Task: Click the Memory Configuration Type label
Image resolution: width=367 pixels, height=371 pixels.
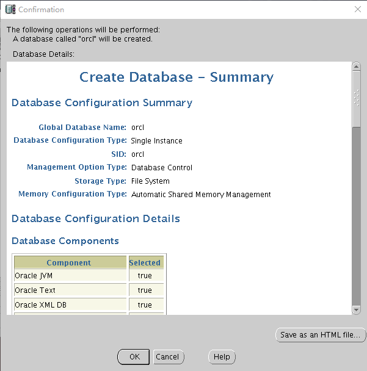Action: (x=73, y=194)
